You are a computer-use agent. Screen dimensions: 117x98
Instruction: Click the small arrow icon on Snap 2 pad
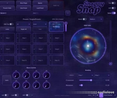(x=18, y=38)
